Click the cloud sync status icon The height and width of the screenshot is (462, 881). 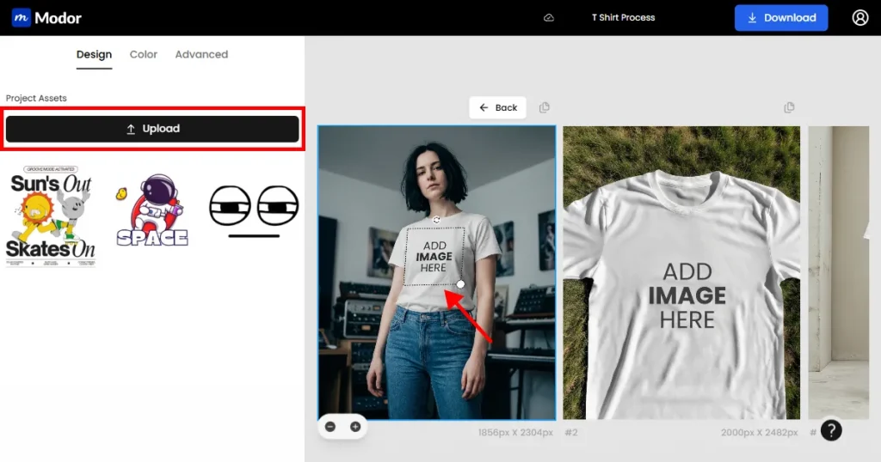tap(549, 18)
